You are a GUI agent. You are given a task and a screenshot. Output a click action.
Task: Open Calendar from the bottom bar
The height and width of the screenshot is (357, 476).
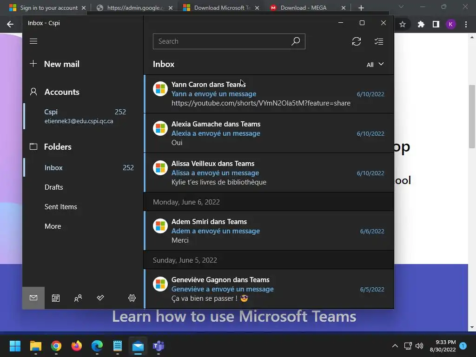[x=56, y=298]
